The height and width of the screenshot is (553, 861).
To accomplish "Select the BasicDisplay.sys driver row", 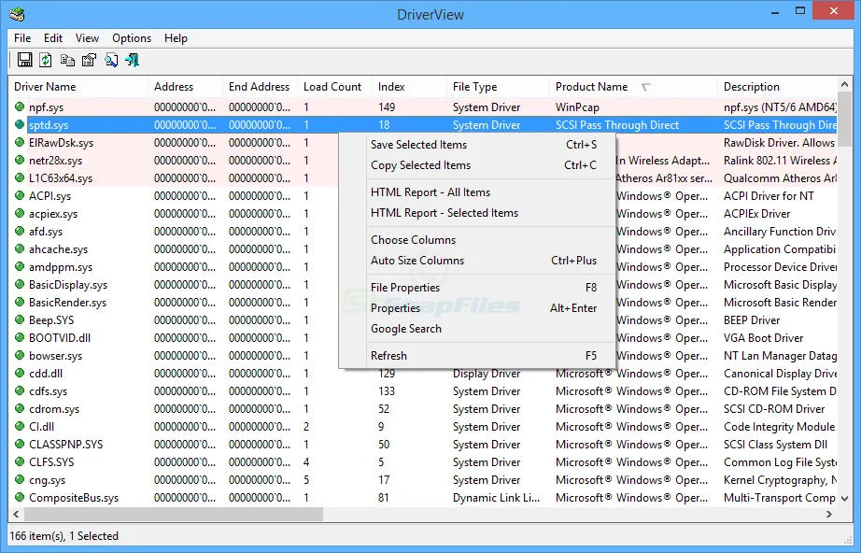I will (x=423, y=285).
